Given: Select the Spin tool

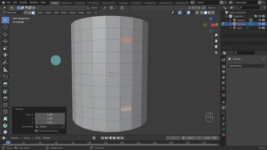Looking at the screenshot, I should click(x=5, y=125).
